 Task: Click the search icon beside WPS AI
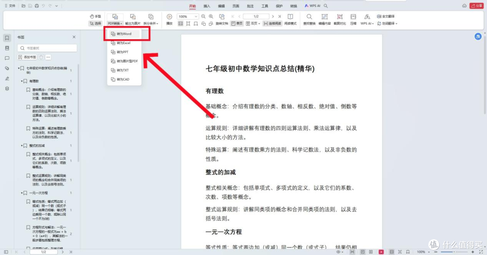coord(326,6)
